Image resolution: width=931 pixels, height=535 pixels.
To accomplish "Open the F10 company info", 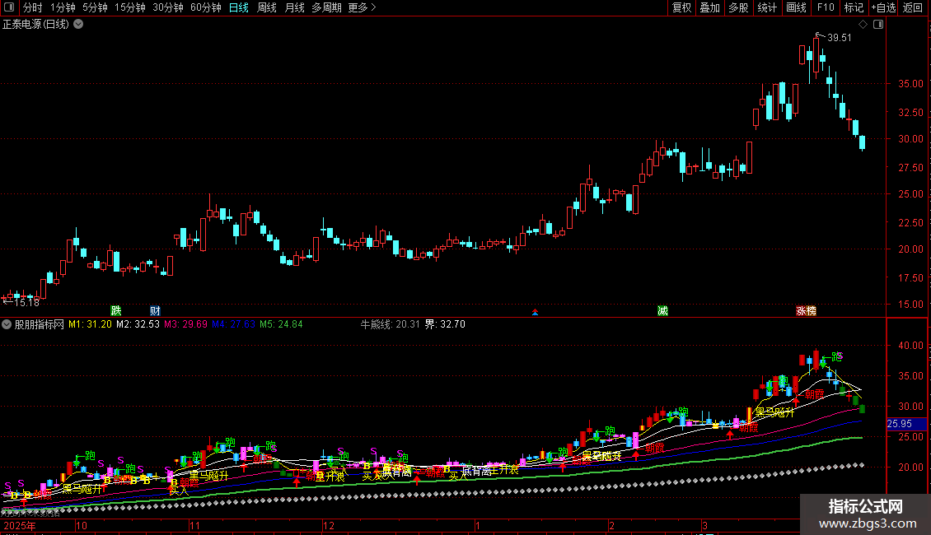I will (x=825, y=8).
